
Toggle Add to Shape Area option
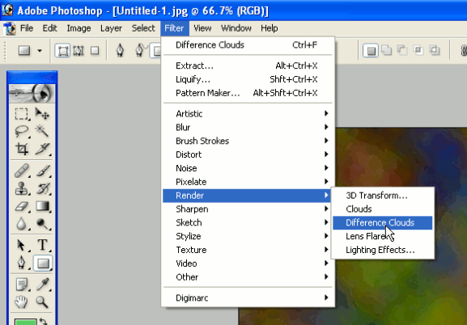click(387, 50)
